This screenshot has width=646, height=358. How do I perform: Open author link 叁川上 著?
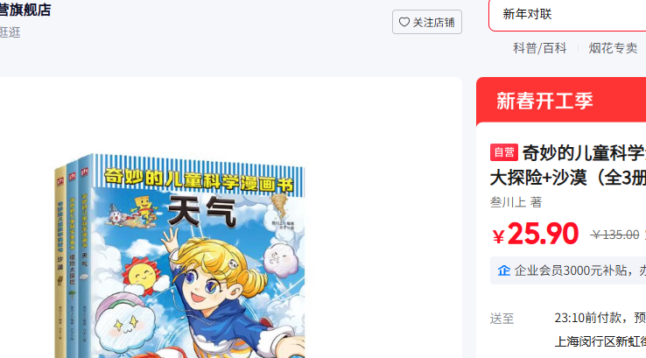click(516, 202)
